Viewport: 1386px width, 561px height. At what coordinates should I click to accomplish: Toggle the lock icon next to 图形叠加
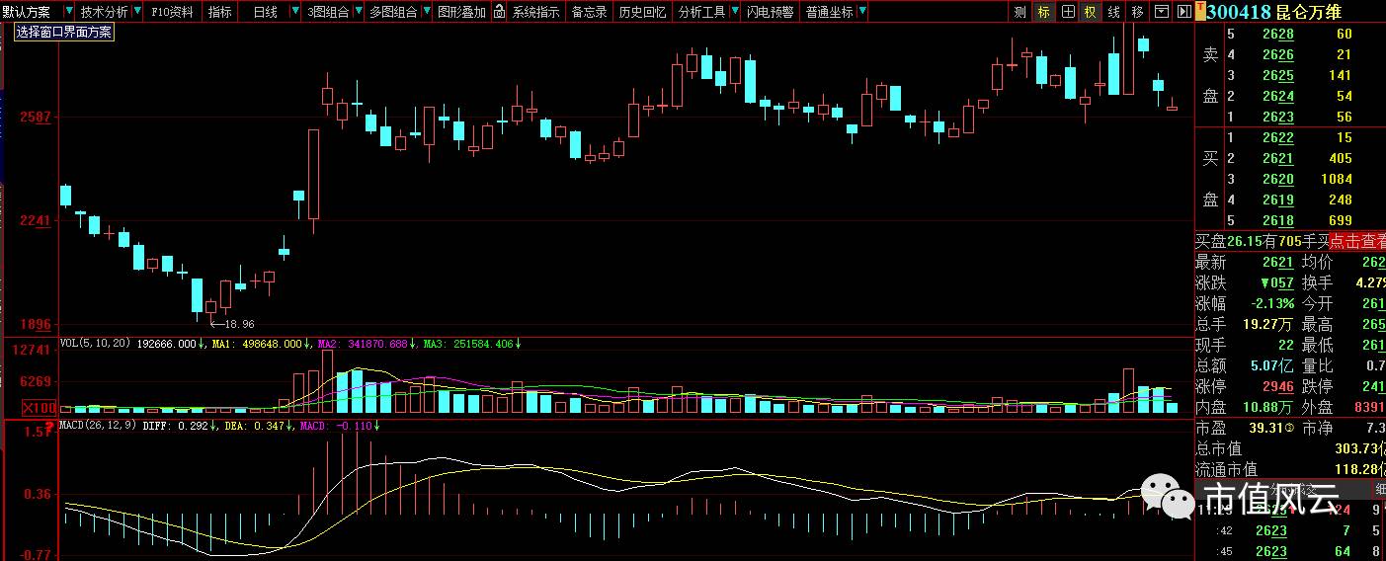click(499, 12)
